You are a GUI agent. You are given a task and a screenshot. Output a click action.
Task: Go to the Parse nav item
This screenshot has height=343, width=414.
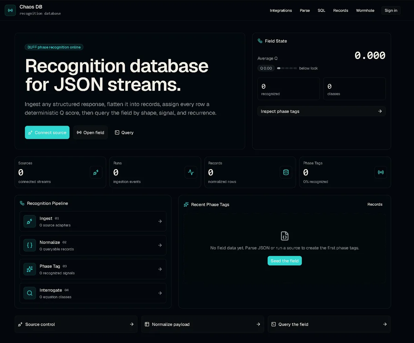(305, 10)
